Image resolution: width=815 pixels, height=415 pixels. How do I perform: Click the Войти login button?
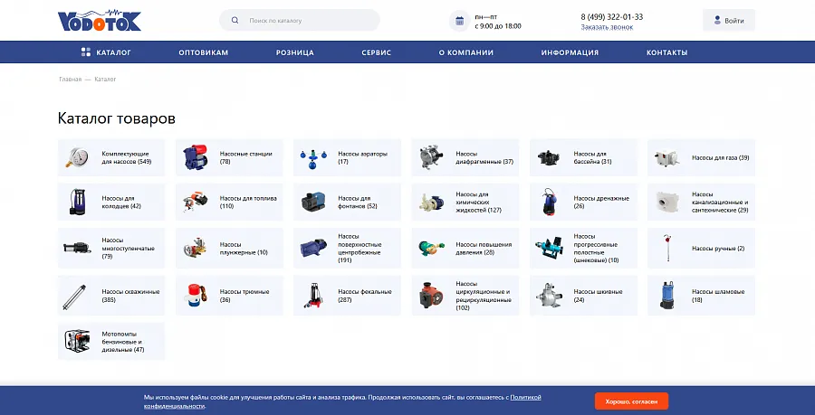[729, 20]
